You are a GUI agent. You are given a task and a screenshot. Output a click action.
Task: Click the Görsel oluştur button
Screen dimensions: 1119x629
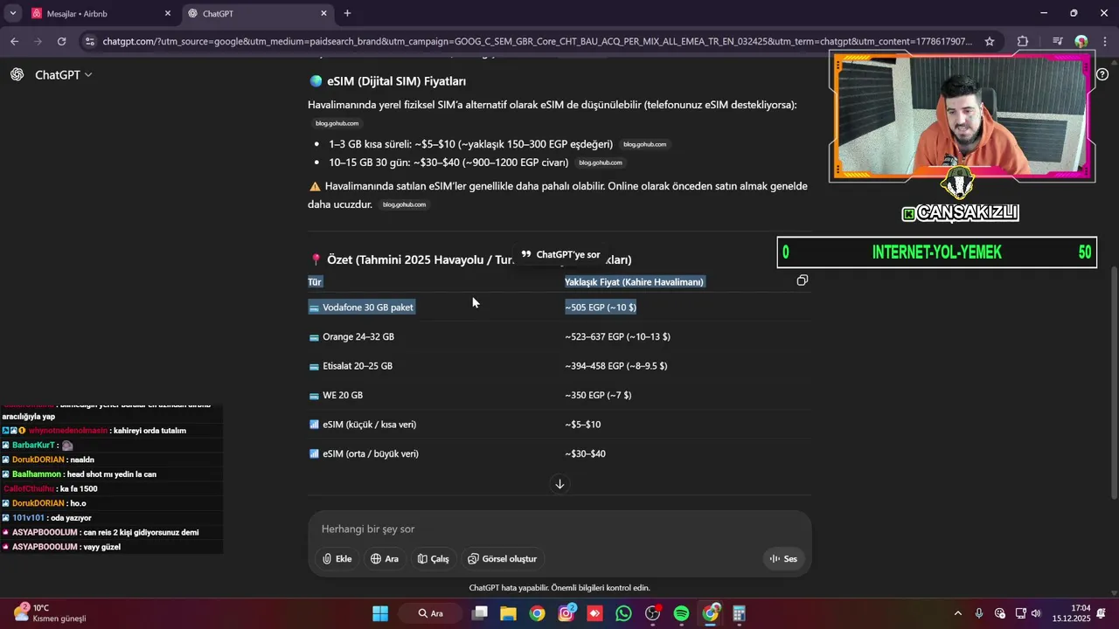point(503,559)
